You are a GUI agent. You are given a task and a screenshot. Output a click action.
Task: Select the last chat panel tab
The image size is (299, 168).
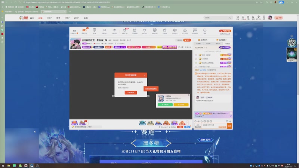(x=228, y=44)
